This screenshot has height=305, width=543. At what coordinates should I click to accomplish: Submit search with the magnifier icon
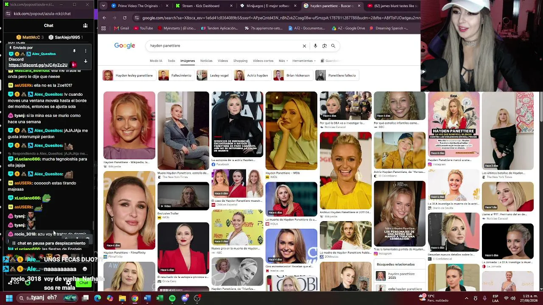(x=333, y=46)
